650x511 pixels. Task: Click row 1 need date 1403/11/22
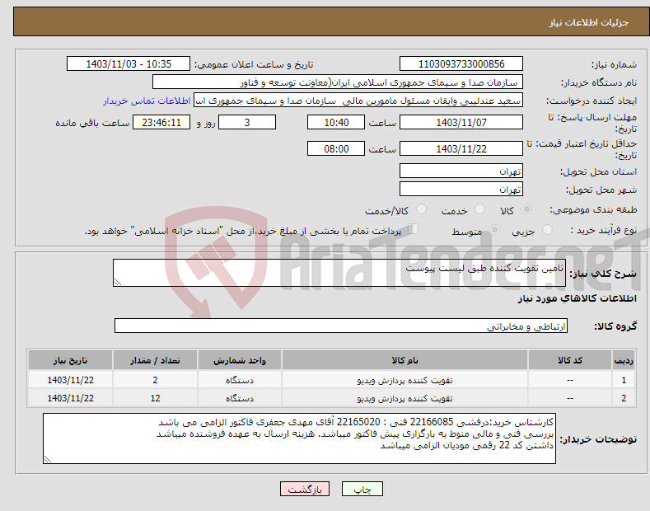[71, 380]
